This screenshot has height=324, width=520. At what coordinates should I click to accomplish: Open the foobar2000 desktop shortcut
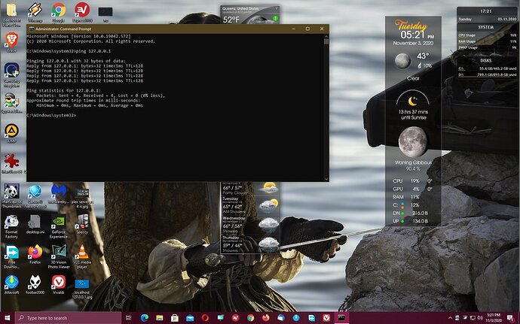coord(35,285)
